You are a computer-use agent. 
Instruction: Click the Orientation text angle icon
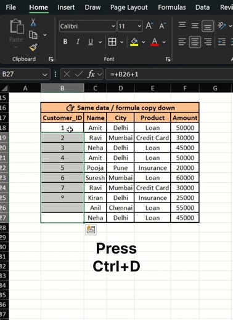222,26
